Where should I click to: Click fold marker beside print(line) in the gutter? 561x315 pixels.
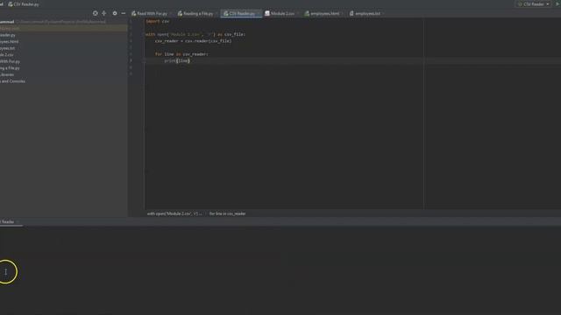pos(144,61)
